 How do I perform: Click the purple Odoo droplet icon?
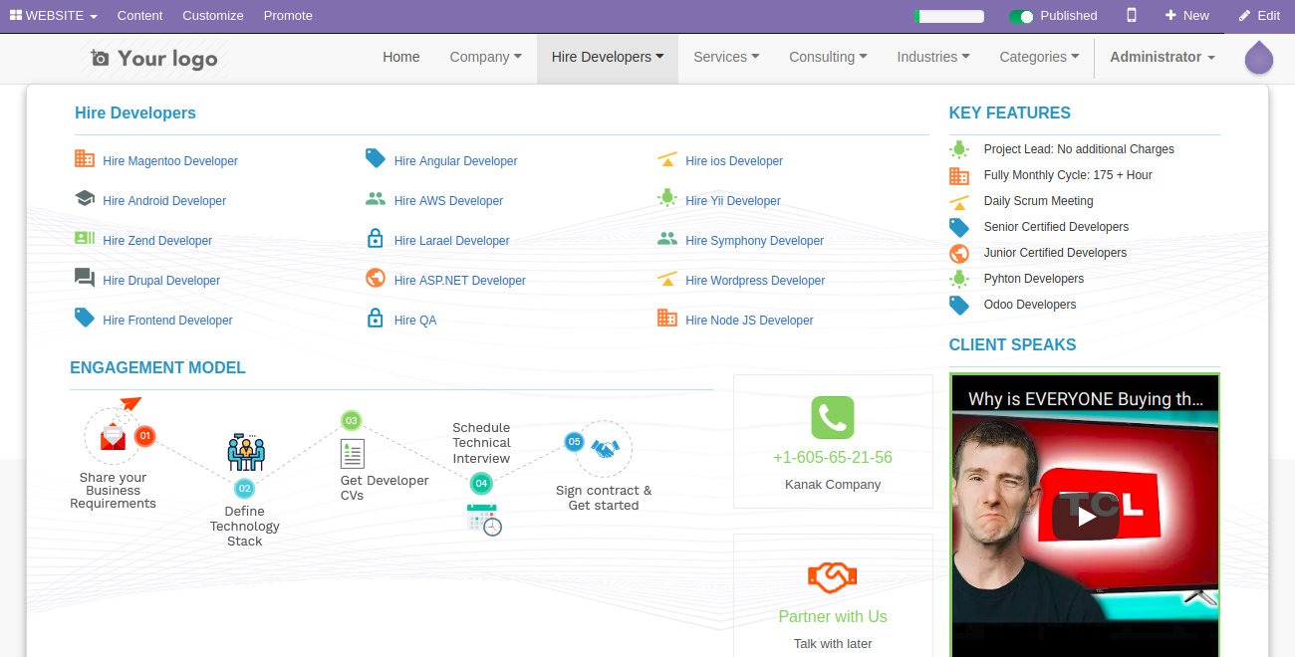pyautogui.click(x=1259, y=58)
